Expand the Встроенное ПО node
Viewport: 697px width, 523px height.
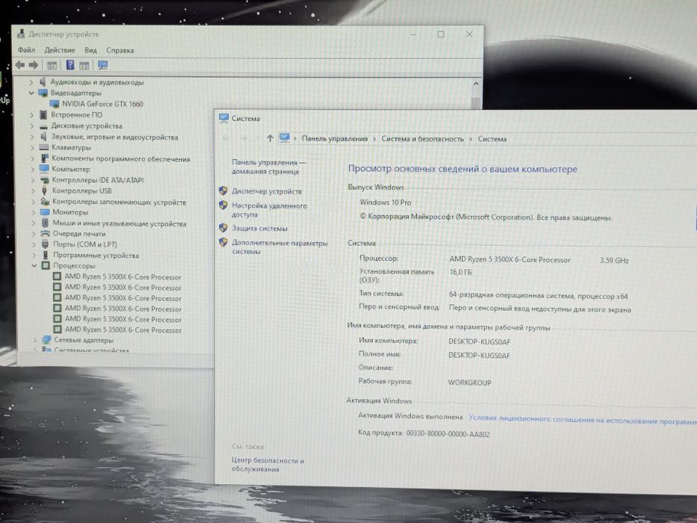tap(31, 115)
